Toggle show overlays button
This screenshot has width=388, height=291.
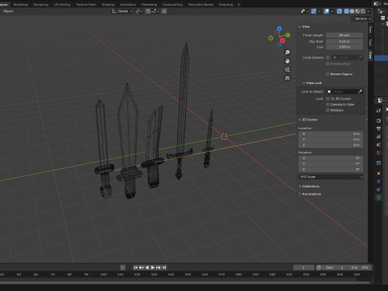tap(327, 11)
